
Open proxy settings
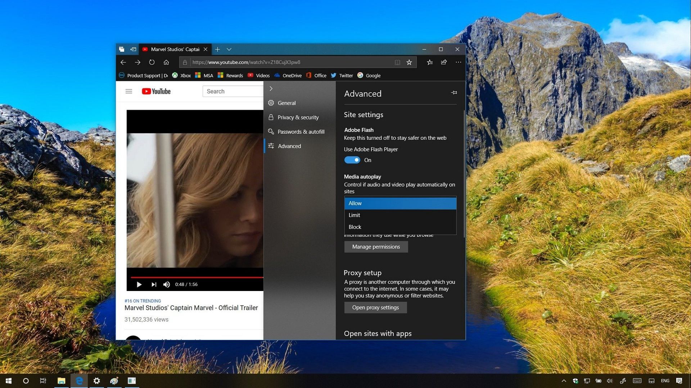tap(375, 307)
